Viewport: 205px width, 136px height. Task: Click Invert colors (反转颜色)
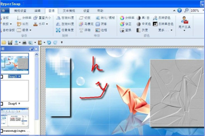click(x=162, y=18)
